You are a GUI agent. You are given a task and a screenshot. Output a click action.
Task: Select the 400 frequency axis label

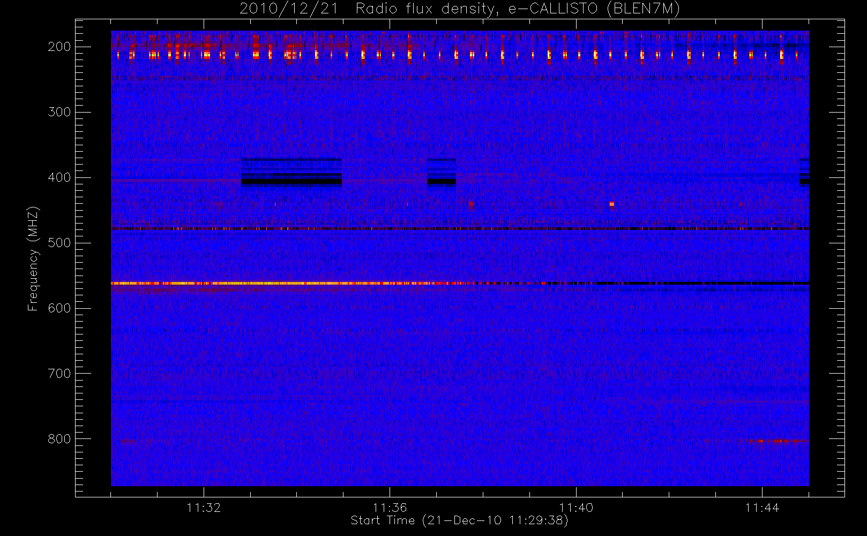59,177
